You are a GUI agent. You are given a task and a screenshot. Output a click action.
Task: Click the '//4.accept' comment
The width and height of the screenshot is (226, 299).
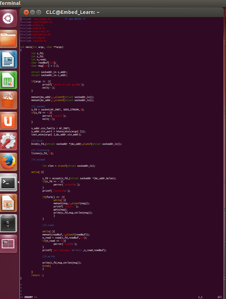coord(38,160)
